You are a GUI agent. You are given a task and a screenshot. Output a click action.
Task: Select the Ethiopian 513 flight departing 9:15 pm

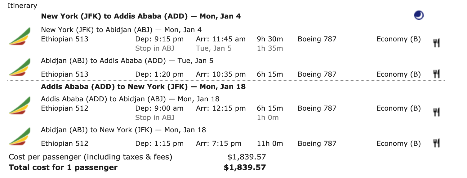click(x=64, y=39)
